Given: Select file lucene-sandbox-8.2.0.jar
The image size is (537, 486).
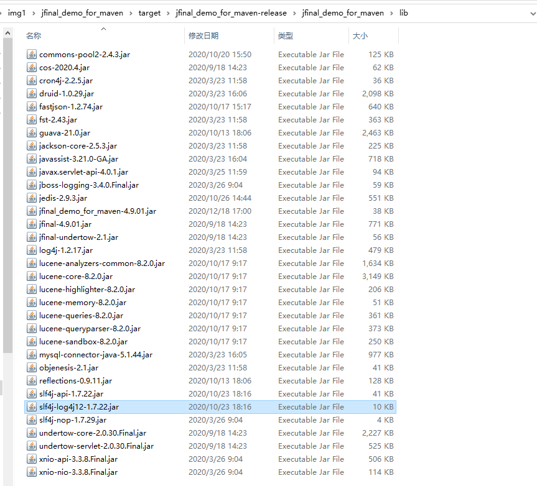Looking at the screenshot, I should pyautogui.click(x=210, y=341).
